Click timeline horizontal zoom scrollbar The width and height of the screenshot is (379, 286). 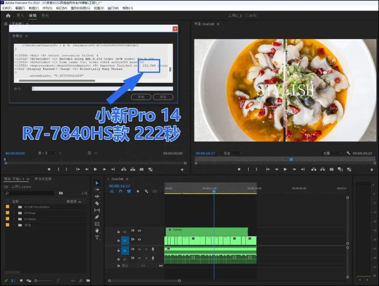[x=144, y=281]
